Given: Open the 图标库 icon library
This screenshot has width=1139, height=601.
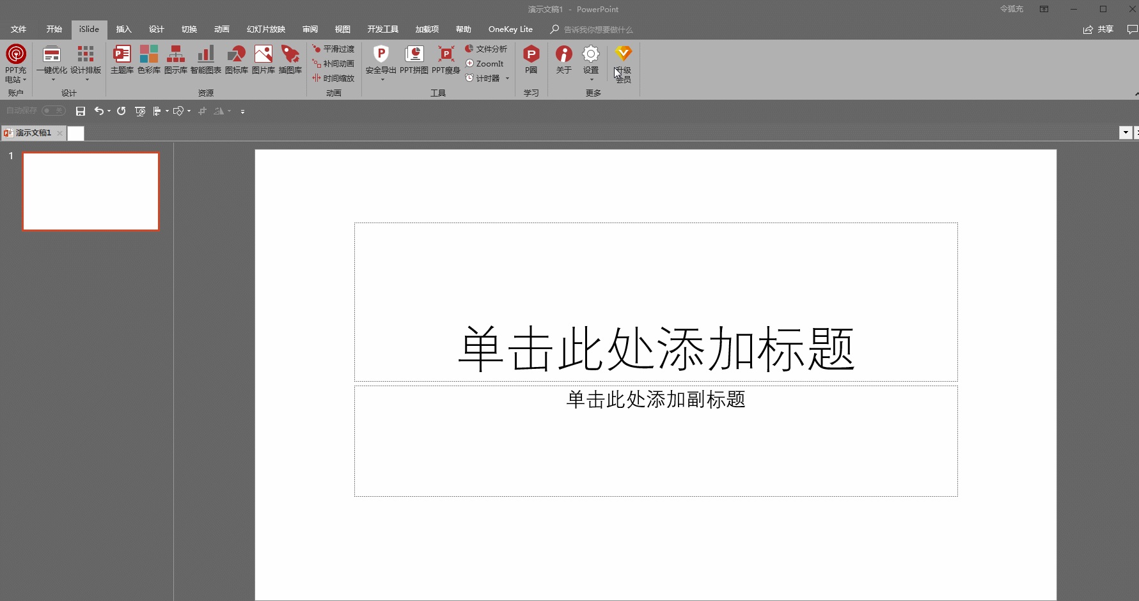Looking at the screenshot, I should coord(236,61).
